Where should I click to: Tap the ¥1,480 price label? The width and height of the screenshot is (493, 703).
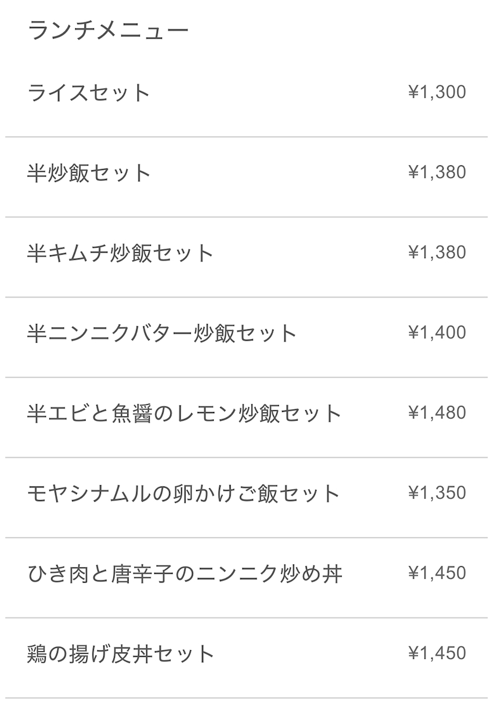[437, 413]
